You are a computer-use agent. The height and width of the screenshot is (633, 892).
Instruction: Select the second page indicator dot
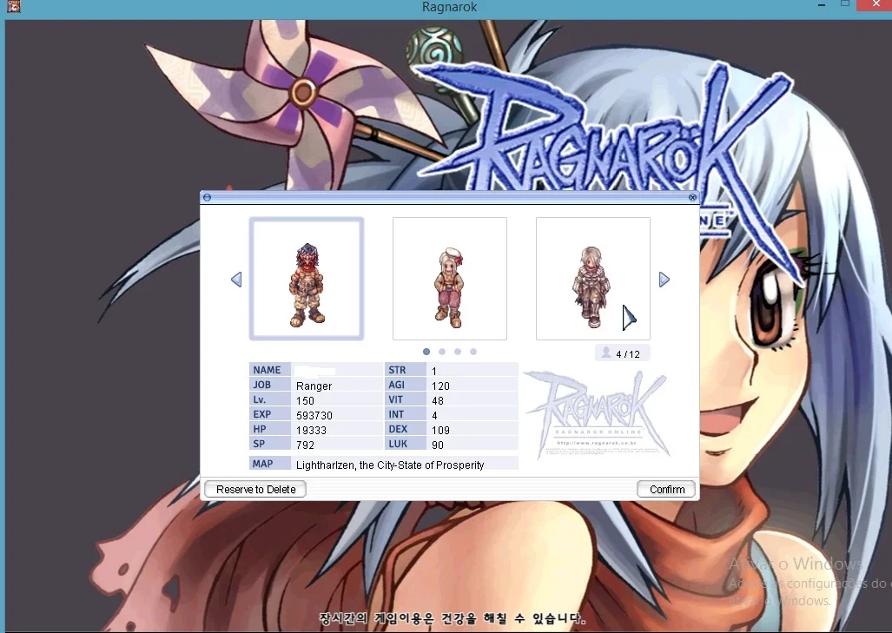coord(442,352)
